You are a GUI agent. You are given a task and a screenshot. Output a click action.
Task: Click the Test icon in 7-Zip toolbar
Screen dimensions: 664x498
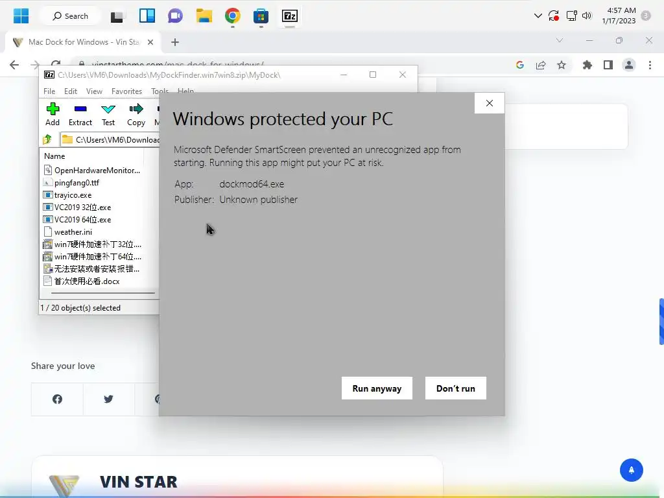pyautogui.click(x=108, y=115)
